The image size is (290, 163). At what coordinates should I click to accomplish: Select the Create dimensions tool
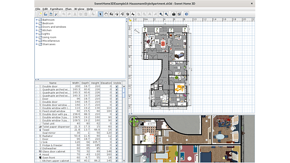click(x=128, y=14)
